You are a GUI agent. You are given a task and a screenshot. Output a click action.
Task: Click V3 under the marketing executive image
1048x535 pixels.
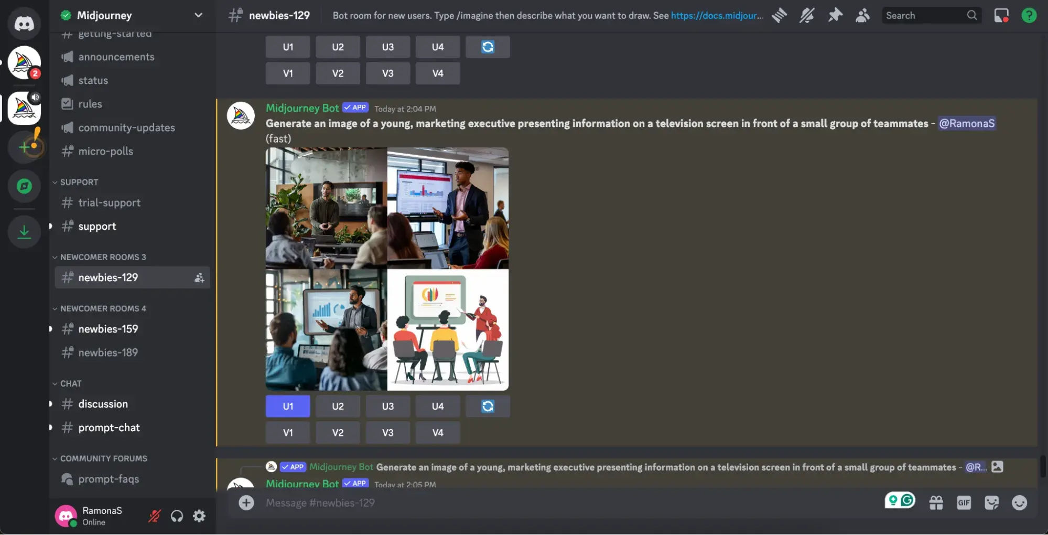[388, 433]
